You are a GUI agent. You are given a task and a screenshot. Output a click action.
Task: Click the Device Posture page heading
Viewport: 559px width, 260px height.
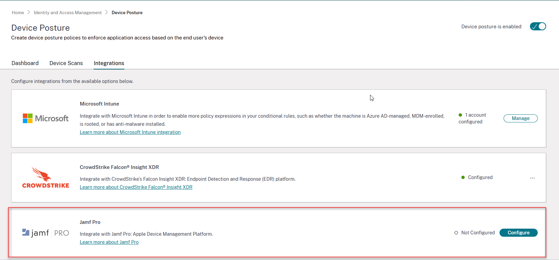click(41, 28)
